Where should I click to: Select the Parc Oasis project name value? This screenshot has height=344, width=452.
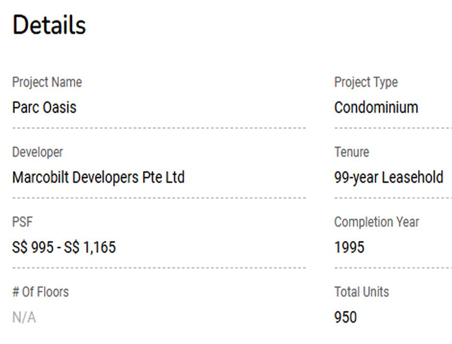click(44, 107)
